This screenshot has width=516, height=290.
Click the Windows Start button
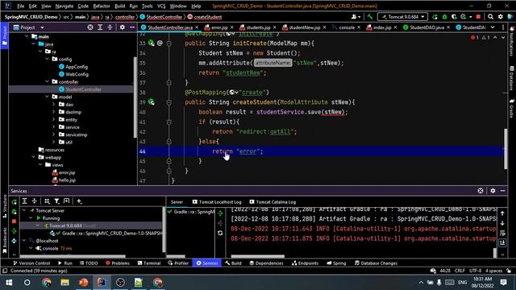9,283
